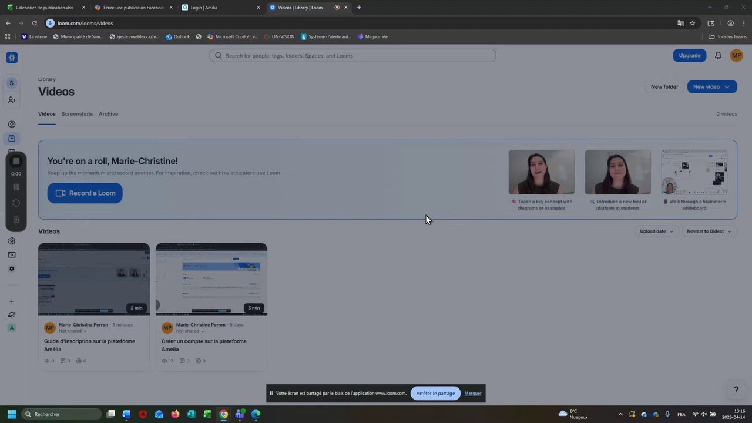The width and height of the screenshot is (752, 423).
Task: Click Record a Loom button
Action: [85, 193]
